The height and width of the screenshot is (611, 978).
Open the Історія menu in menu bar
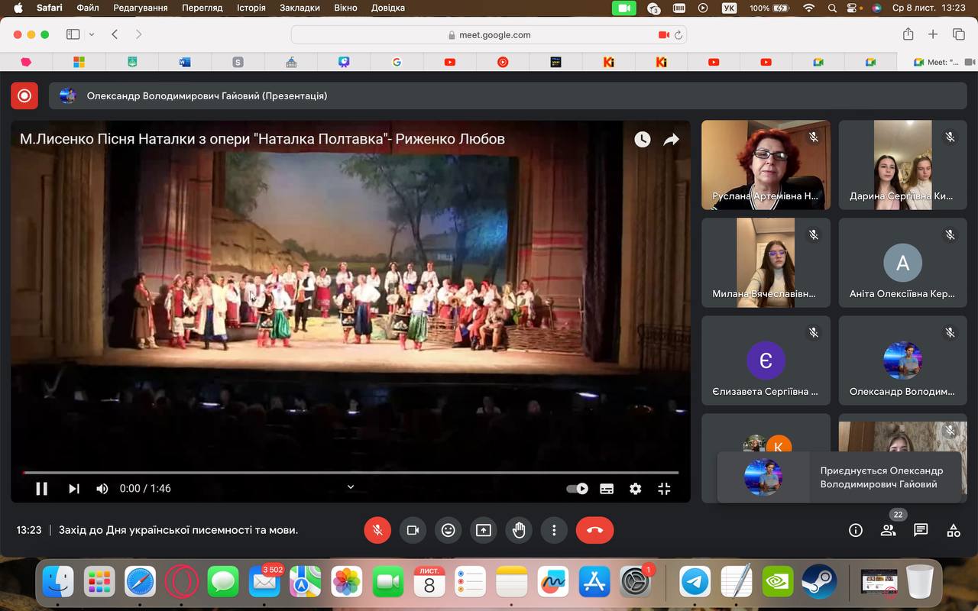tap(251, 8)
